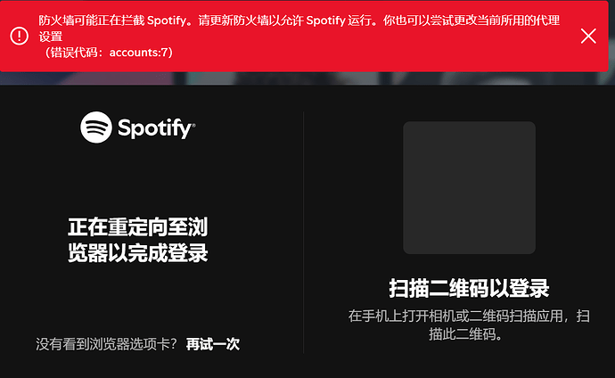
Task: Click the Spotify wordmark beside the logo
Action: (x=157, y=128)
